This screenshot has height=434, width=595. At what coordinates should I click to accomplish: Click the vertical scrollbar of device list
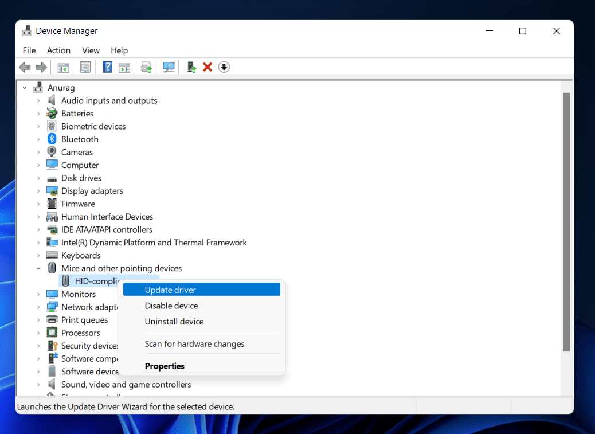(566, 229)
